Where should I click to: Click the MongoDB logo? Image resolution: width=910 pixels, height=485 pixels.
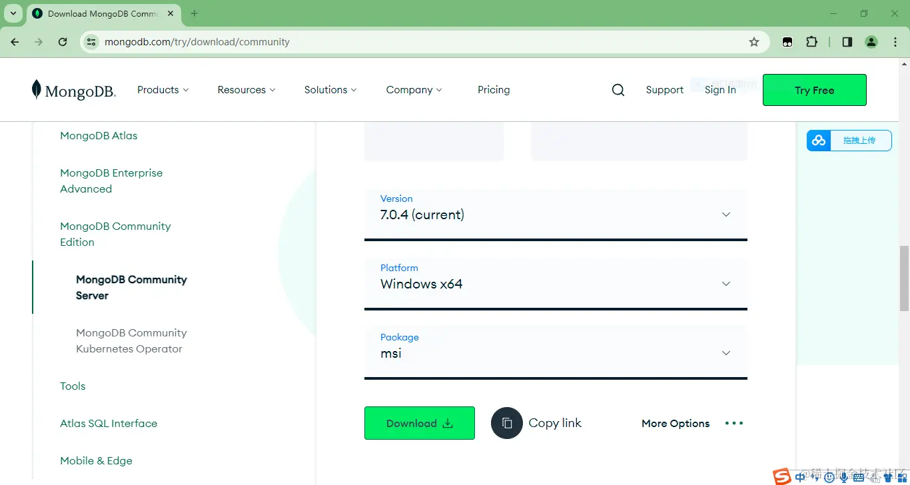(x=74, y=91)
